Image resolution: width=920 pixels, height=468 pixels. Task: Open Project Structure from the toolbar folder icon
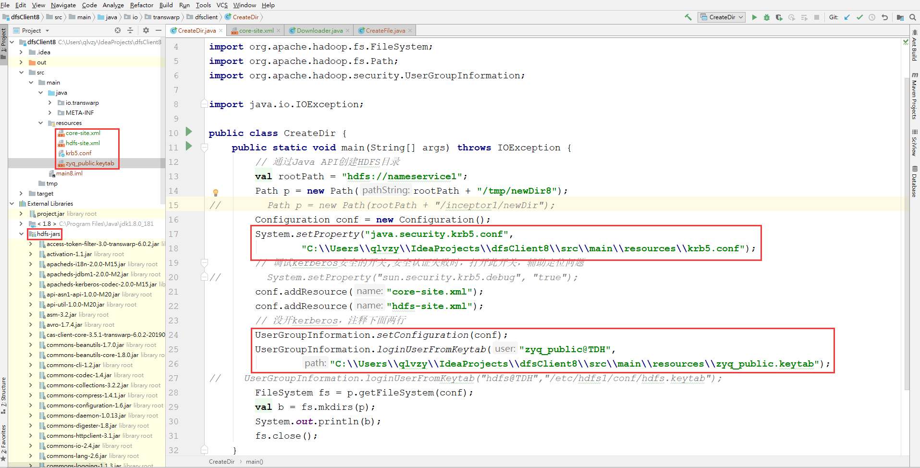tap(900, 17)
